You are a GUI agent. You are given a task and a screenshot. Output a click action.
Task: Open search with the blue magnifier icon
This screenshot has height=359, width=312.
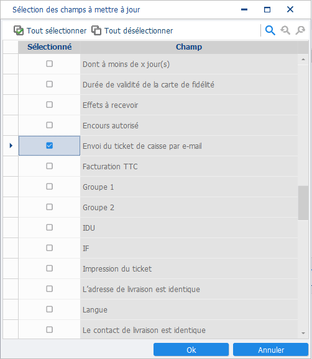(x=270, y=30)
